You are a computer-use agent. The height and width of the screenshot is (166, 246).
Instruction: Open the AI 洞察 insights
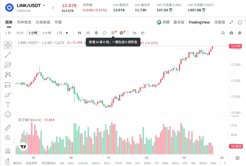coord(163,22)
